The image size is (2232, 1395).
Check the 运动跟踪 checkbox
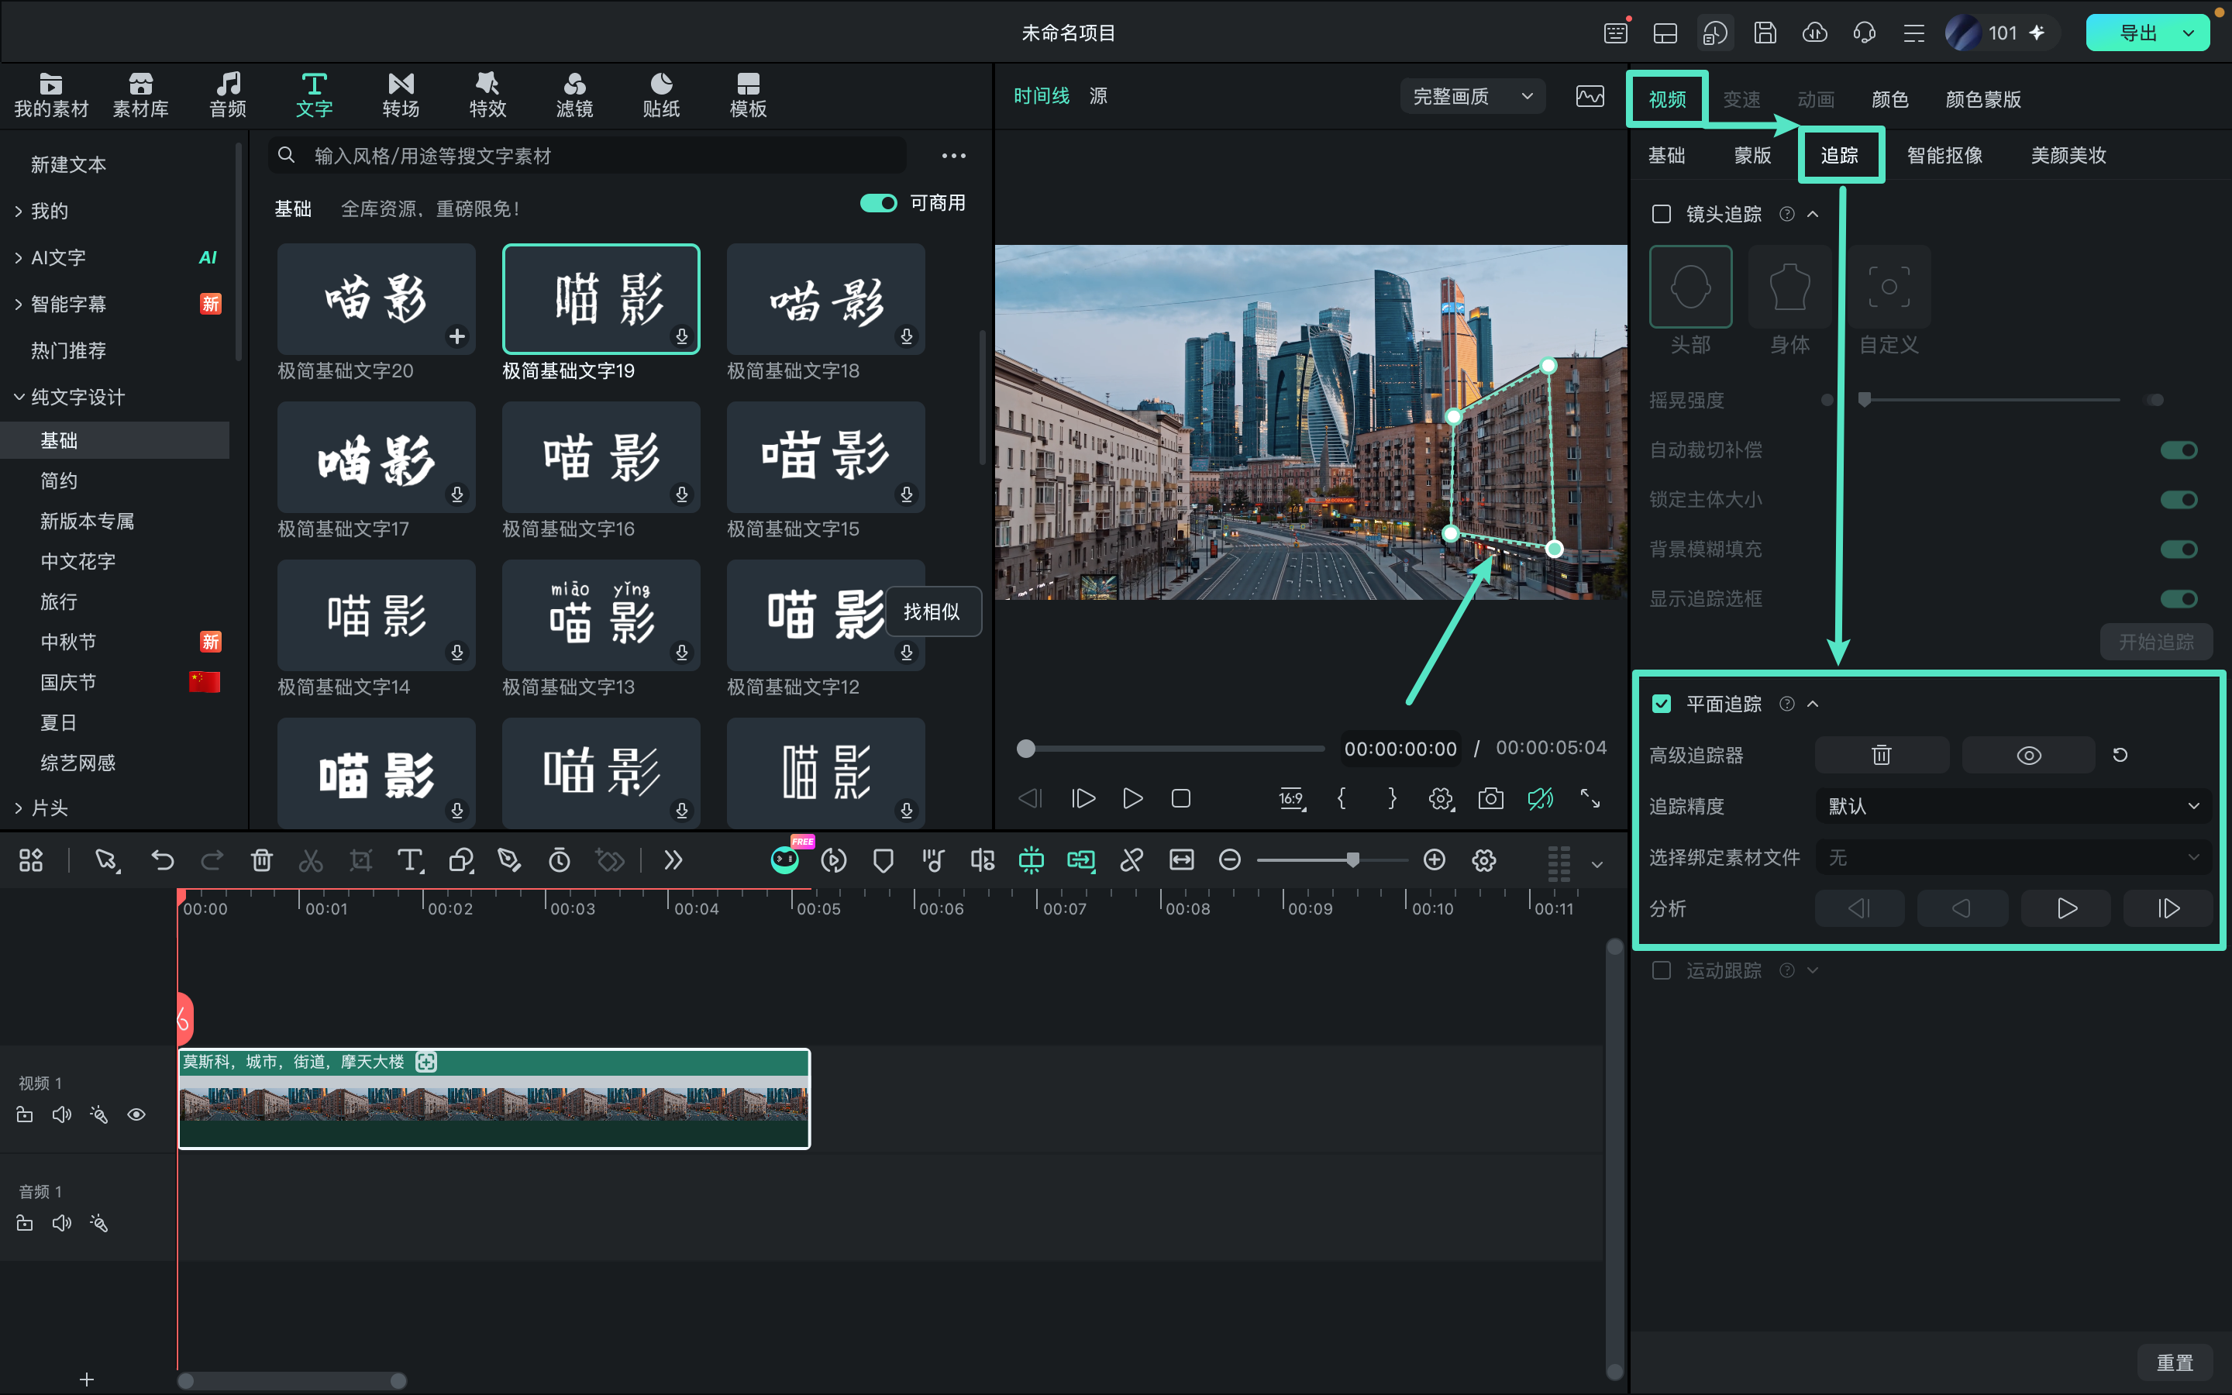[x=1661, y=970]
